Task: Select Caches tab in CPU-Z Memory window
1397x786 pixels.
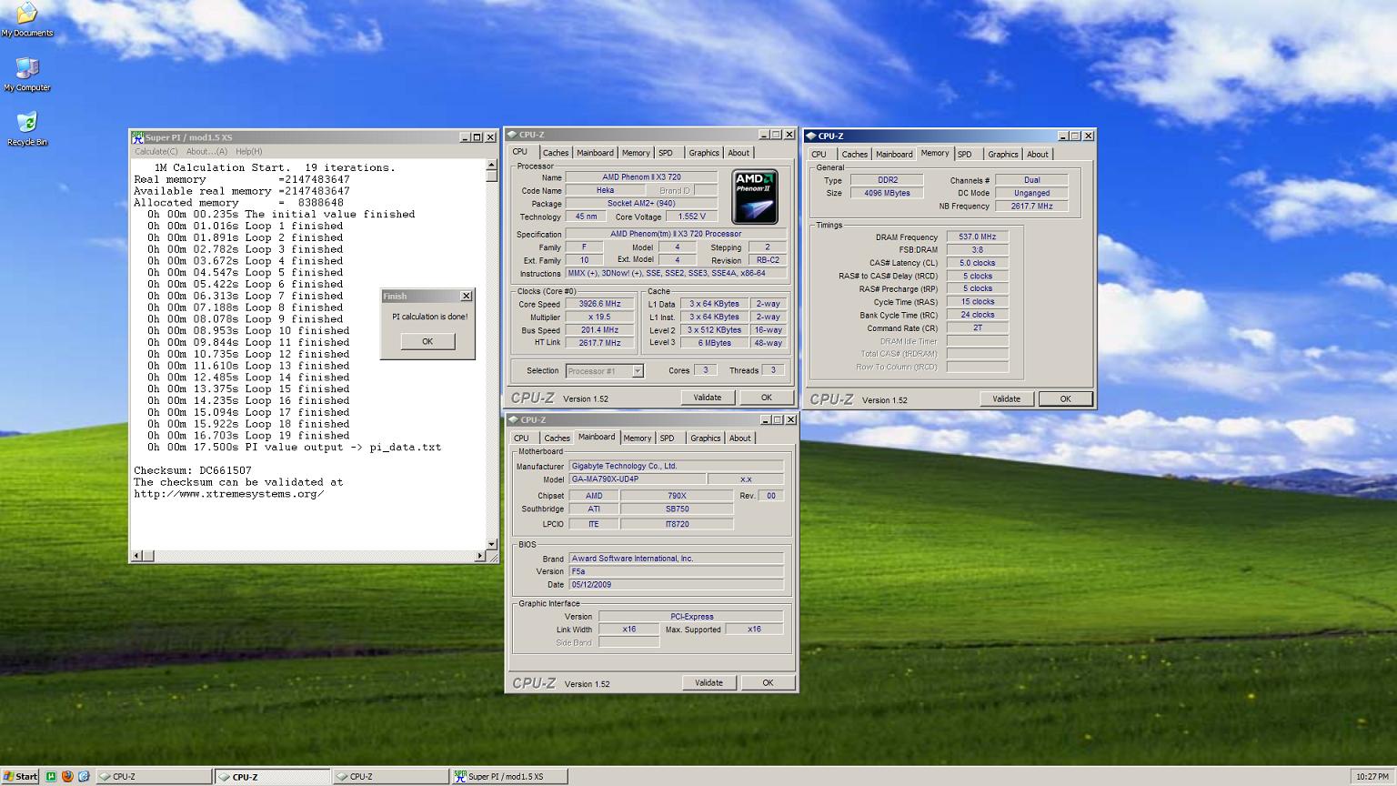Action: point(854,155)
